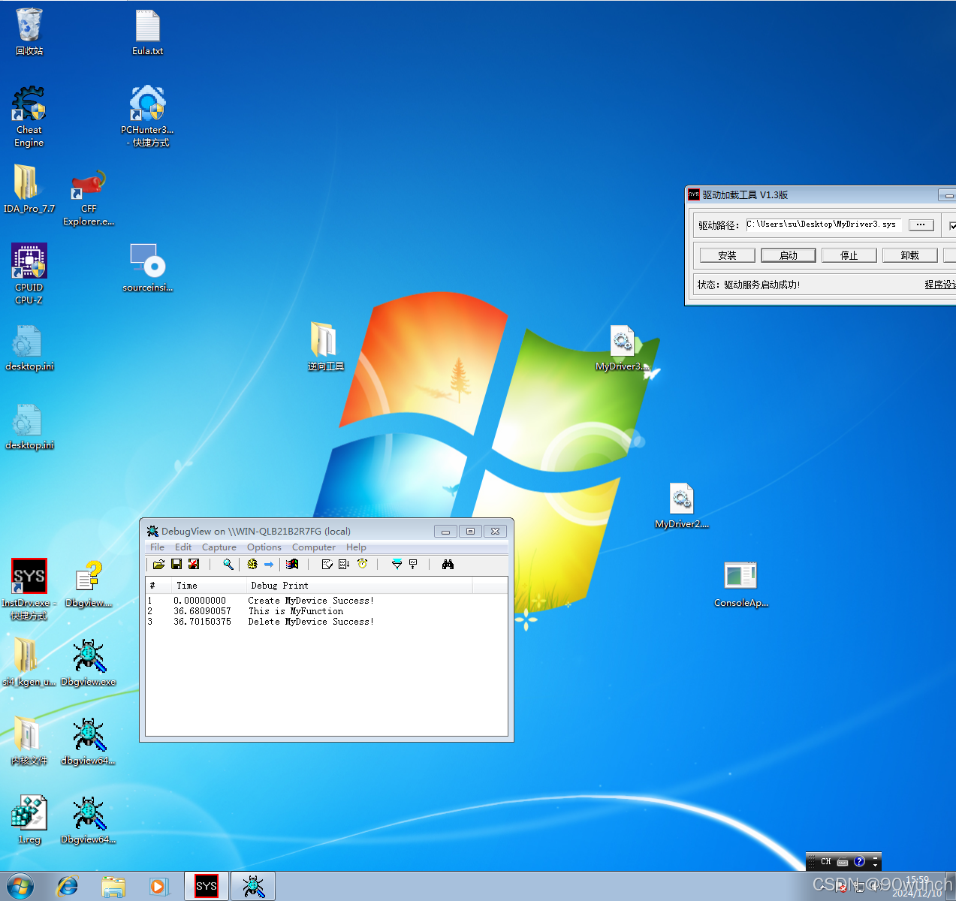Select the 内核文件 folder icon
The width and height of the screenshot is (956, 901).
[29, 742]
